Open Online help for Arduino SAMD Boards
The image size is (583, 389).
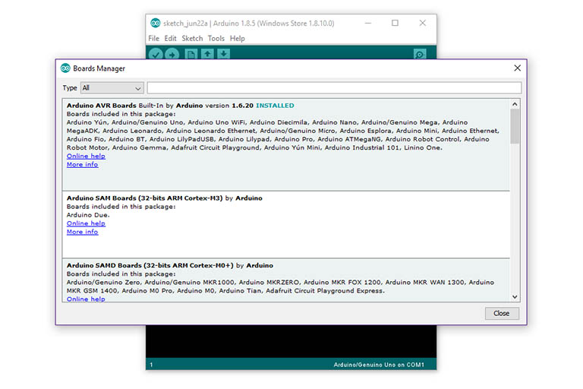[86, 299]
